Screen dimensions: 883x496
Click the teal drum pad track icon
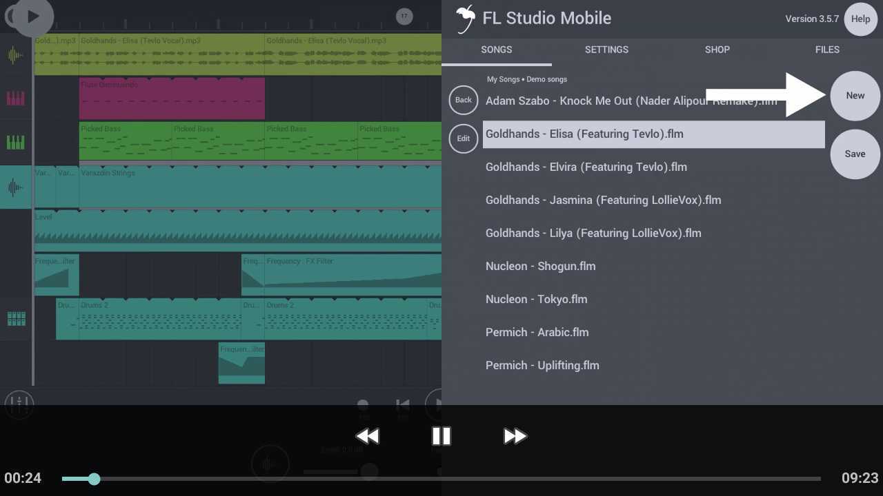[x=16, y=318]
